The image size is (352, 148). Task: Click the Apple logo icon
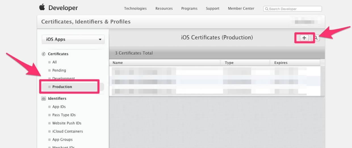[42, 7]
